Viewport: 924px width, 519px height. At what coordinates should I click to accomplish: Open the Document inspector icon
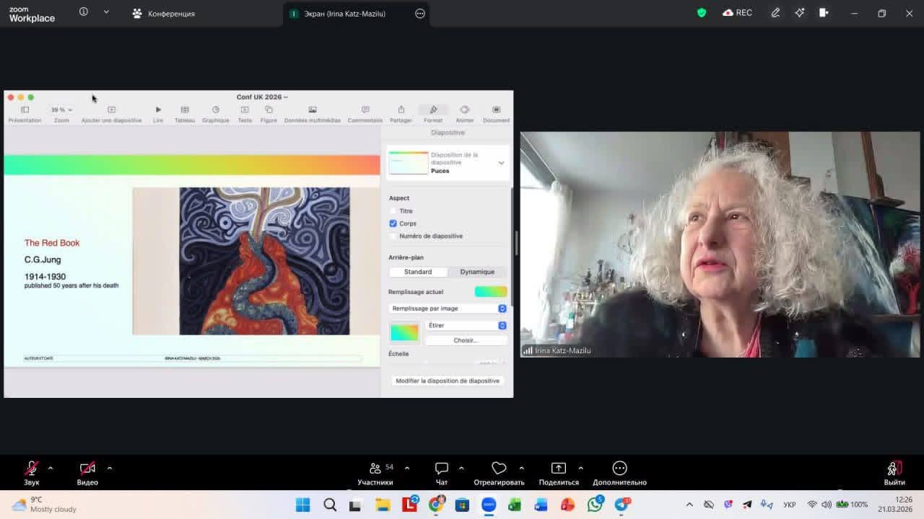pyautogui.click(x=496, y=110)
